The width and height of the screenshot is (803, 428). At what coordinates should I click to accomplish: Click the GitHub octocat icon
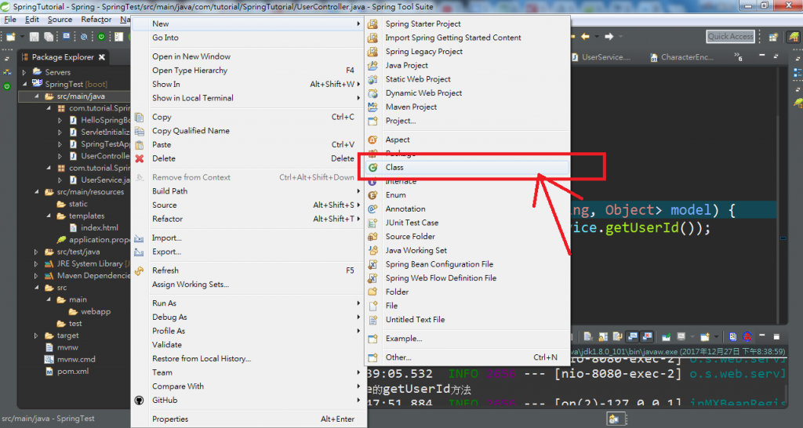point(140,401)
